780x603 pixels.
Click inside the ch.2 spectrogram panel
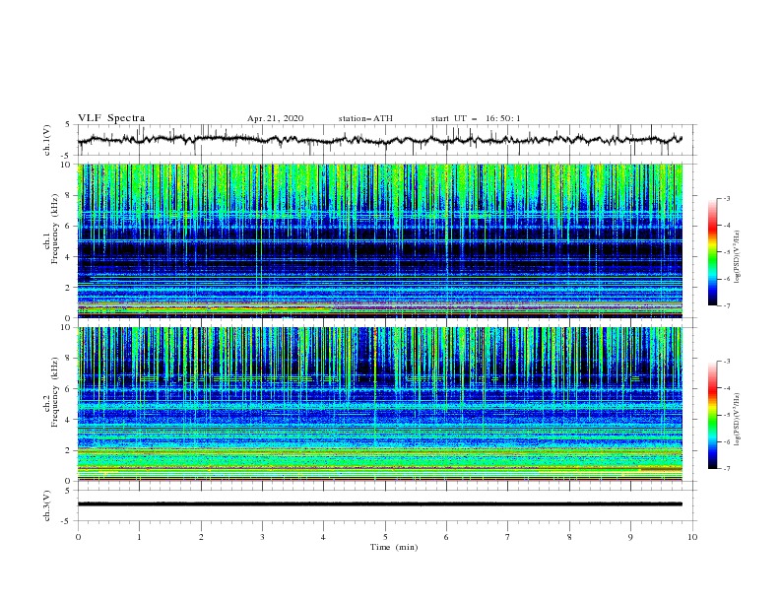point(380,404)
